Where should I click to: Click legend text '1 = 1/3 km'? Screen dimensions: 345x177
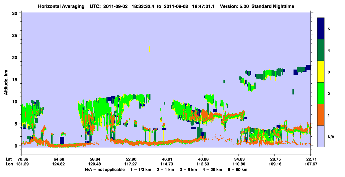141,170
